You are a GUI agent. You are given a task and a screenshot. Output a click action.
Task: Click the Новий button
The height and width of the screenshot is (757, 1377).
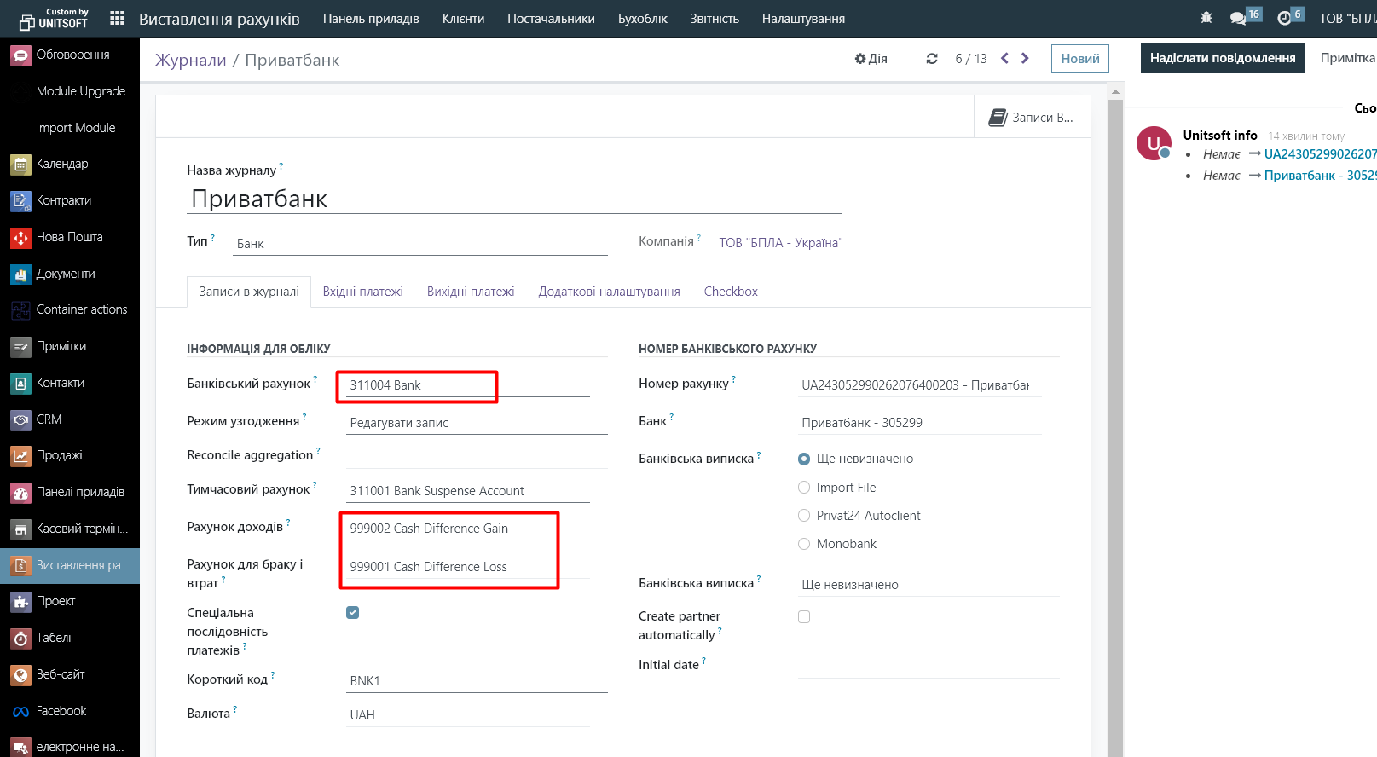point(1079,59)
